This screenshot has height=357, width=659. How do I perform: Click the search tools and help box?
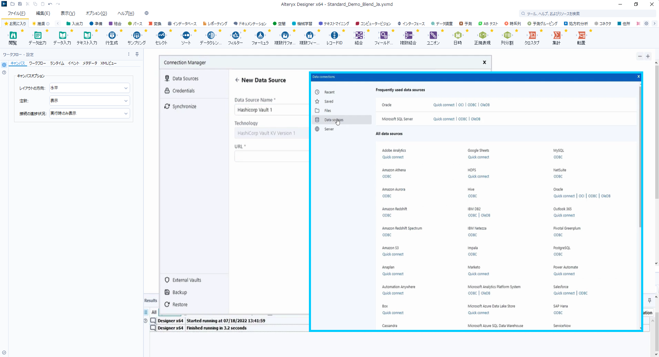587,14
